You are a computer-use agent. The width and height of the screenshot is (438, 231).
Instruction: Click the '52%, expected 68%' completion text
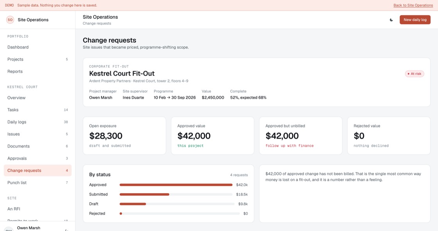click(x=248, y=97)
